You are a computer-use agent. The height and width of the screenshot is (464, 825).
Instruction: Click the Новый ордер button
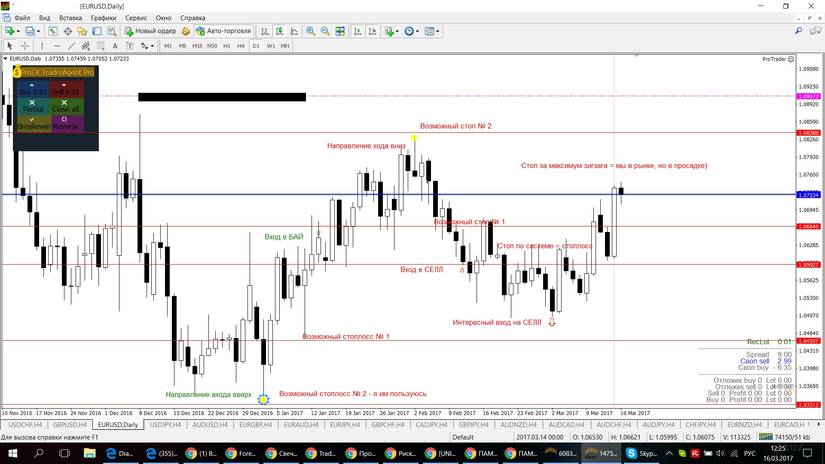point(150,31)
